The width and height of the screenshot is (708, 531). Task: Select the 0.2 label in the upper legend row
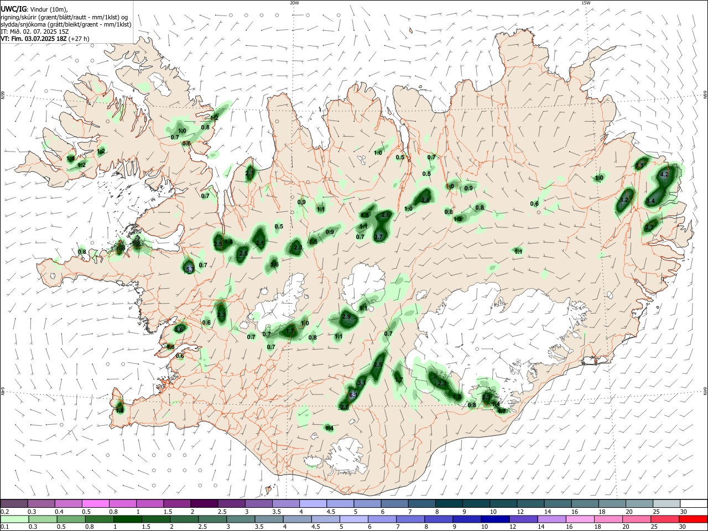pos(4,512)
